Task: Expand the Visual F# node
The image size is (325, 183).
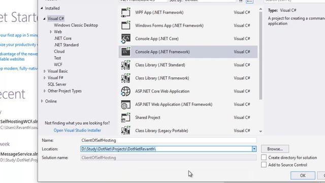Action: (x=44, y=78)
